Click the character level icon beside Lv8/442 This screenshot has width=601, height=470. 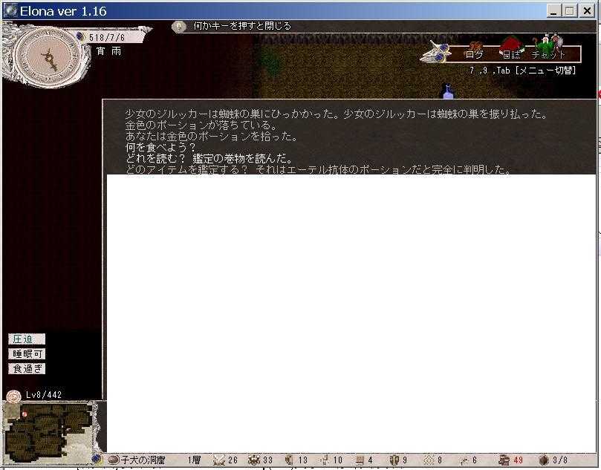click(x=14, y=396)
